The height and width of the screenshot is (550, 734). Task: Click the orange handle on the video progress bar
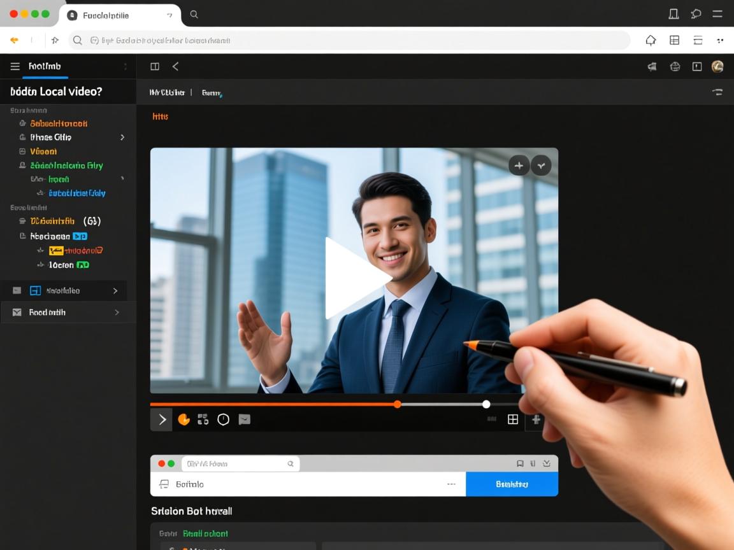pyautogui.click(x=397, y=404)
